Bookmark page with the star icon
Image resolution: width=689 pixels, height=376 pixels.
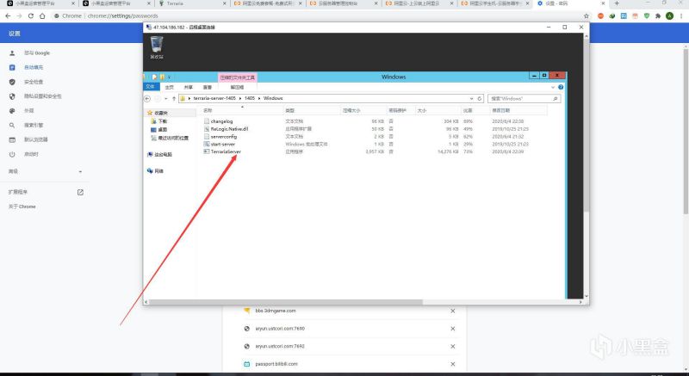(587, 15)
